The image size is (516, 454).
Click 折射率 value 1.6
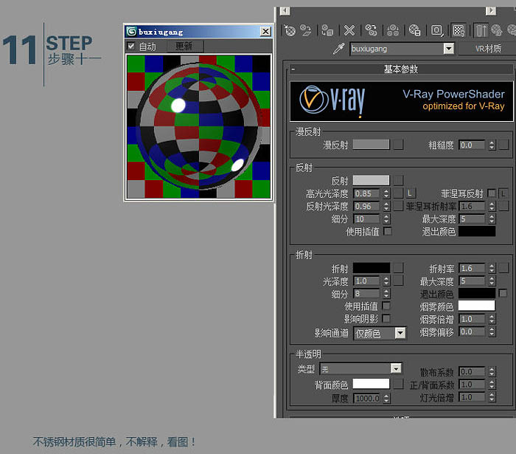coord(472,268)
